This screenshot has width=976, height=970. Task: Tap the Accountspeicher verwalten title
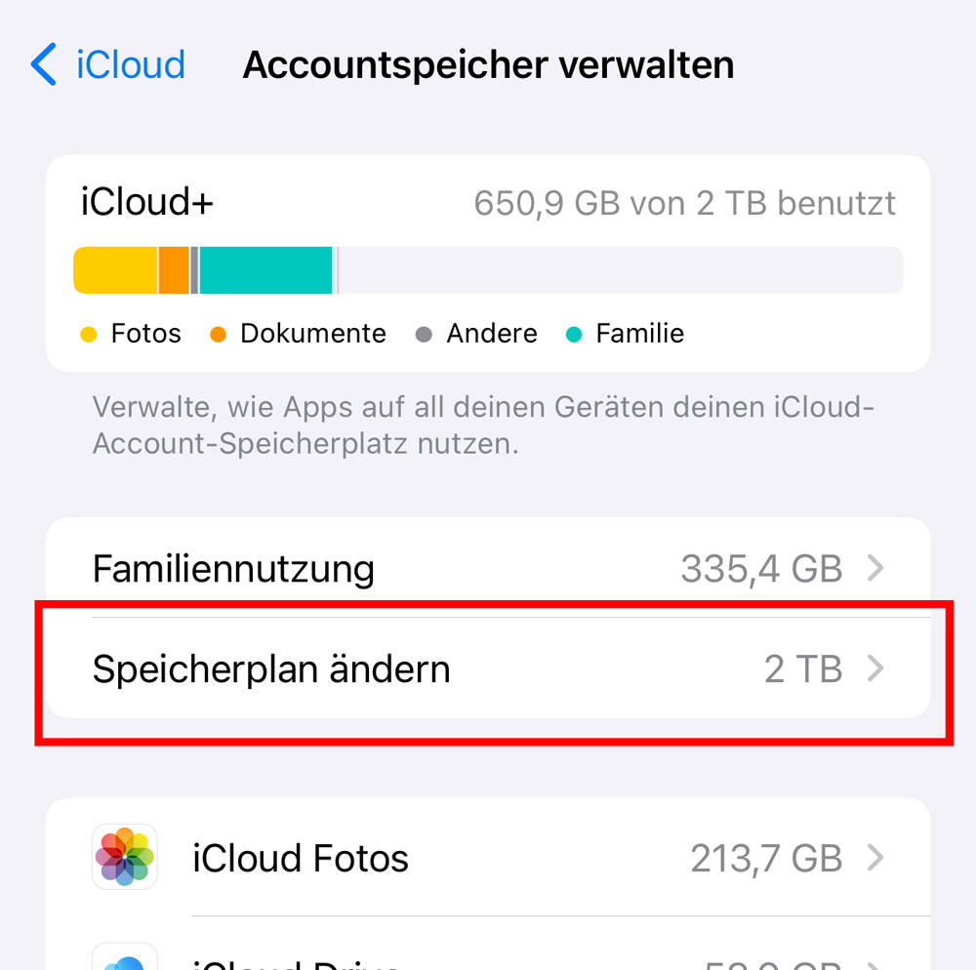pos(489,64)
